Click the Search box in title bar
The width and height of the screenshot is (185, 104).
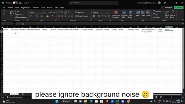click(93, 3)
